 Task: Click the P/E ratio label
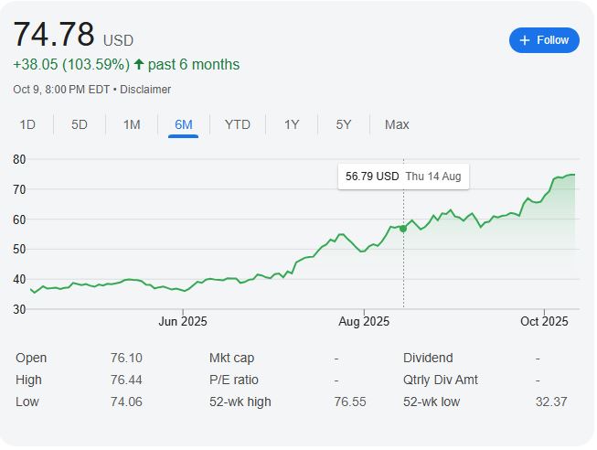click(234, 380)
